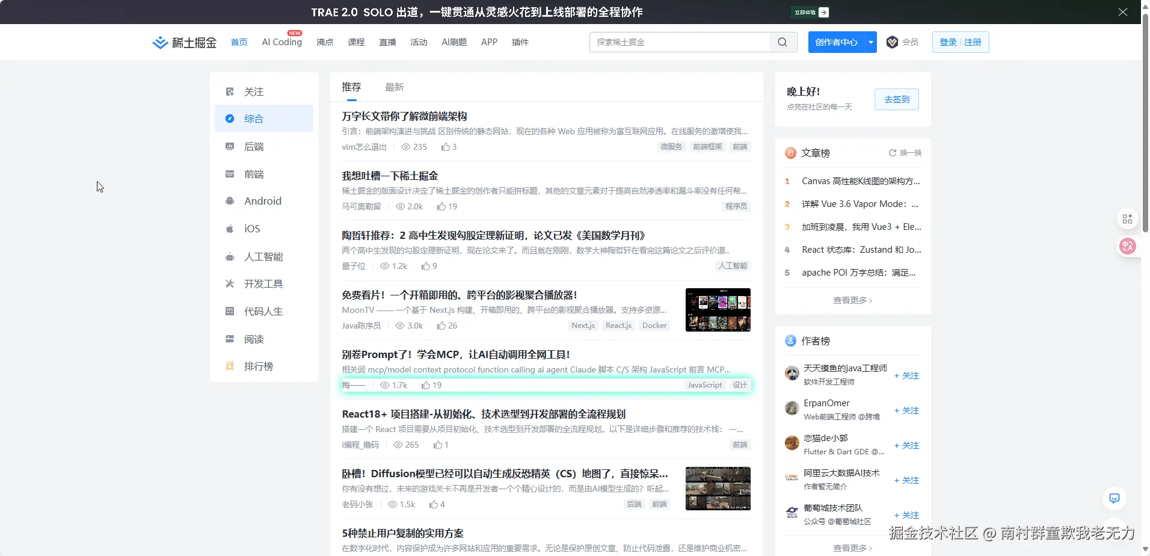Close the TRAE 2.0 top banner
The width and height of the screenshot is (1150, 556).
coord(1122,12)
